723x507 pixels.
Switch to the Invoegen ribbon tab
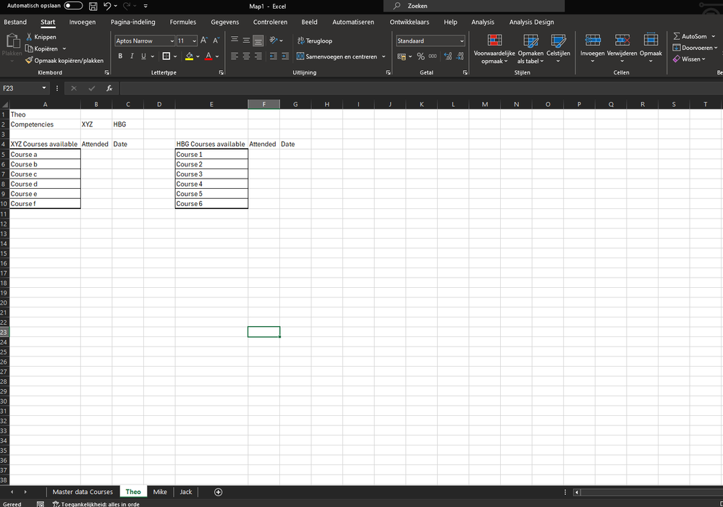(83, 22)
